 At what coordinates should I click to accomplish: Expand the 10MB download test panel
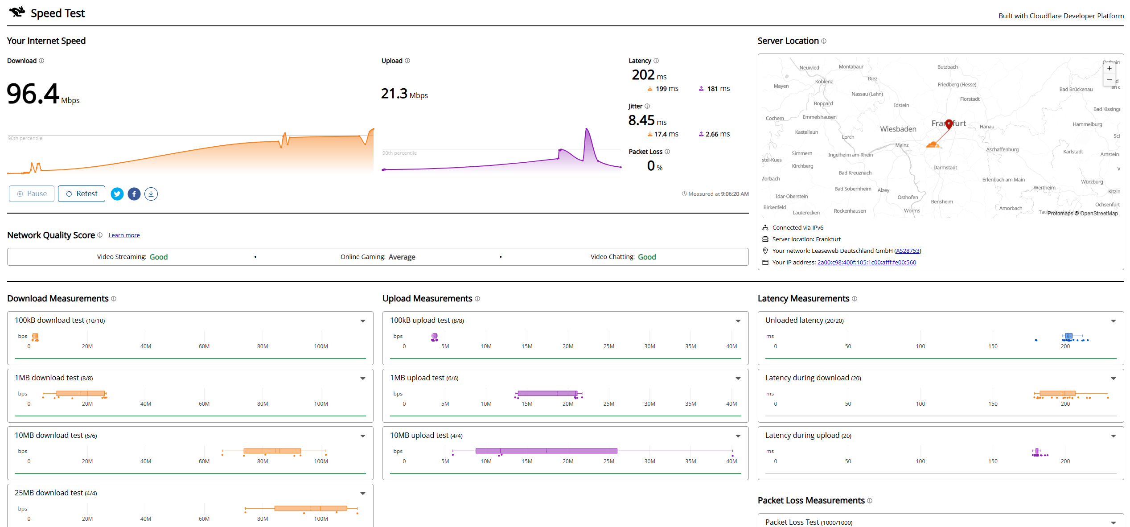pyautogui.click(x=363, y=436)
